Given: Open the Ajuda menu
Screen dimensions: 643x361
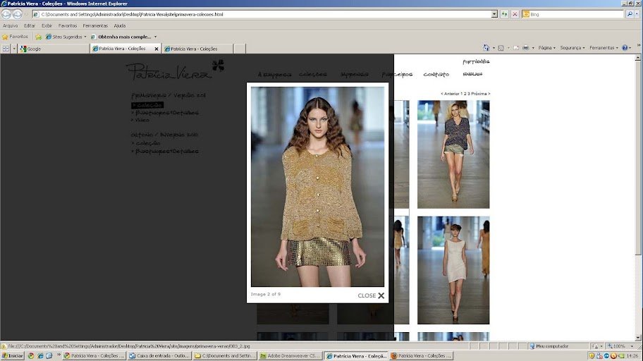Looking at the screenshot, I should click(x=120, y=25).
